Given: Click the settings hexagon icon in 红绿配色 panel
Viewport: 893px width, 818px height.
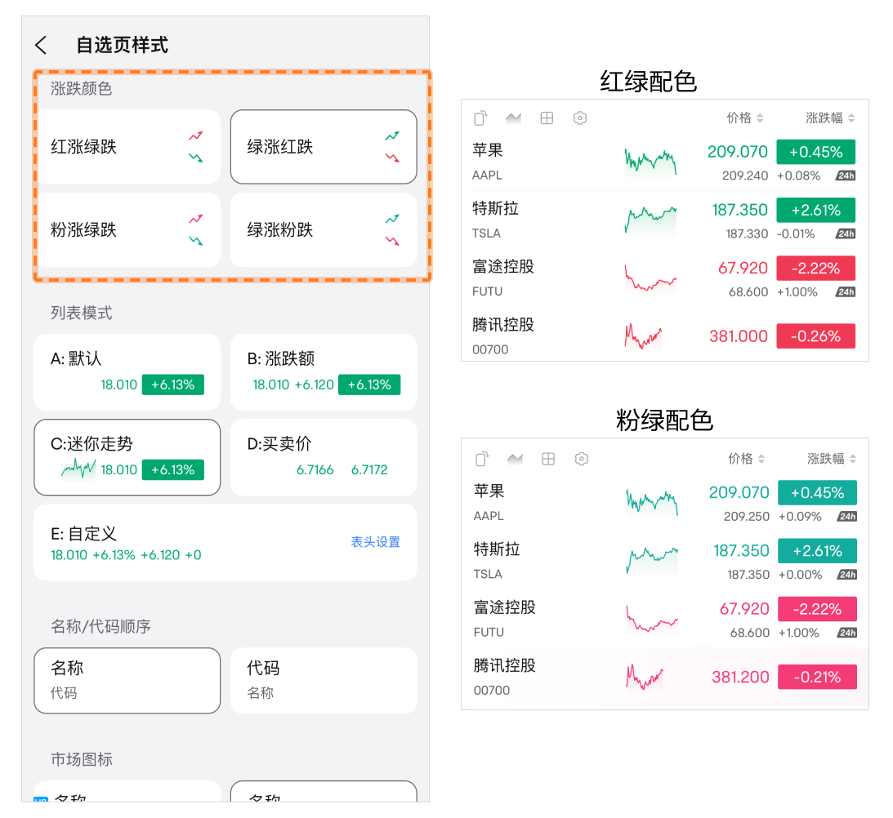Looking at the screenshot, I should 580,118.
